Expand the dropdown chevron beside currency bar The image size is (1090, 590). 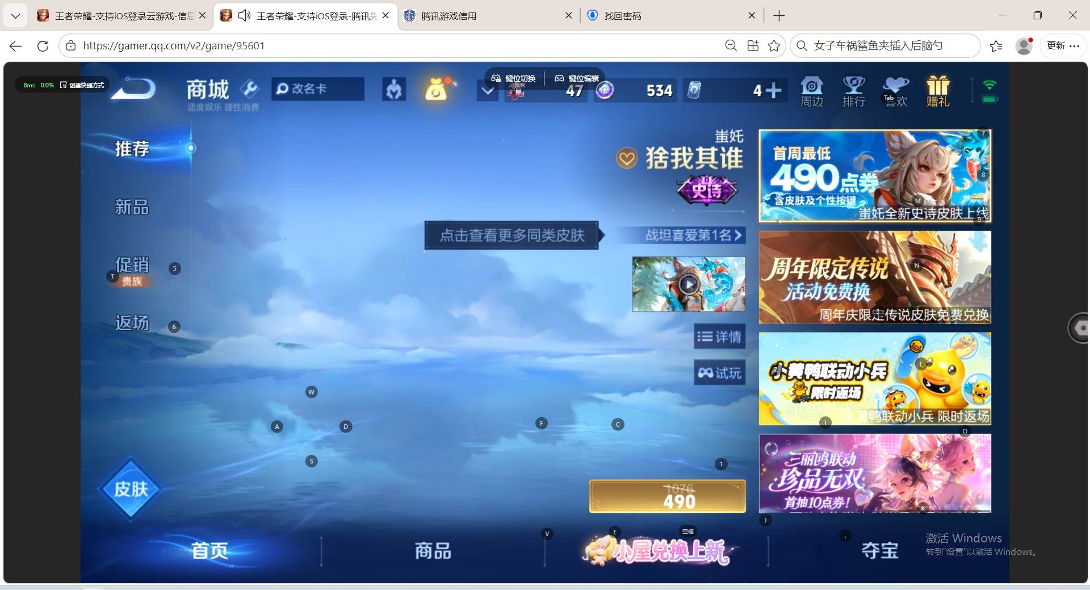click(488, 91)
